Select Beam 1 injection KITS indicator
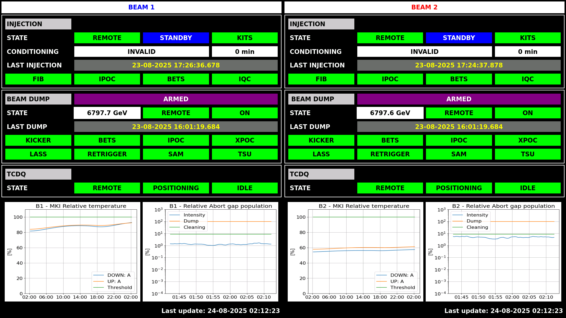This screenshot has width=566, height=318. pos(244,38)
